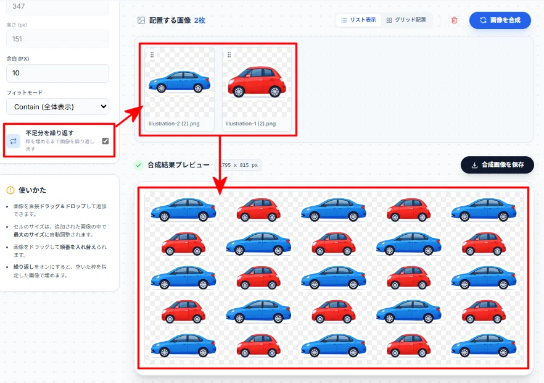
Task: Click the download icon in 合成画像を保存
Action: point(474,165)
